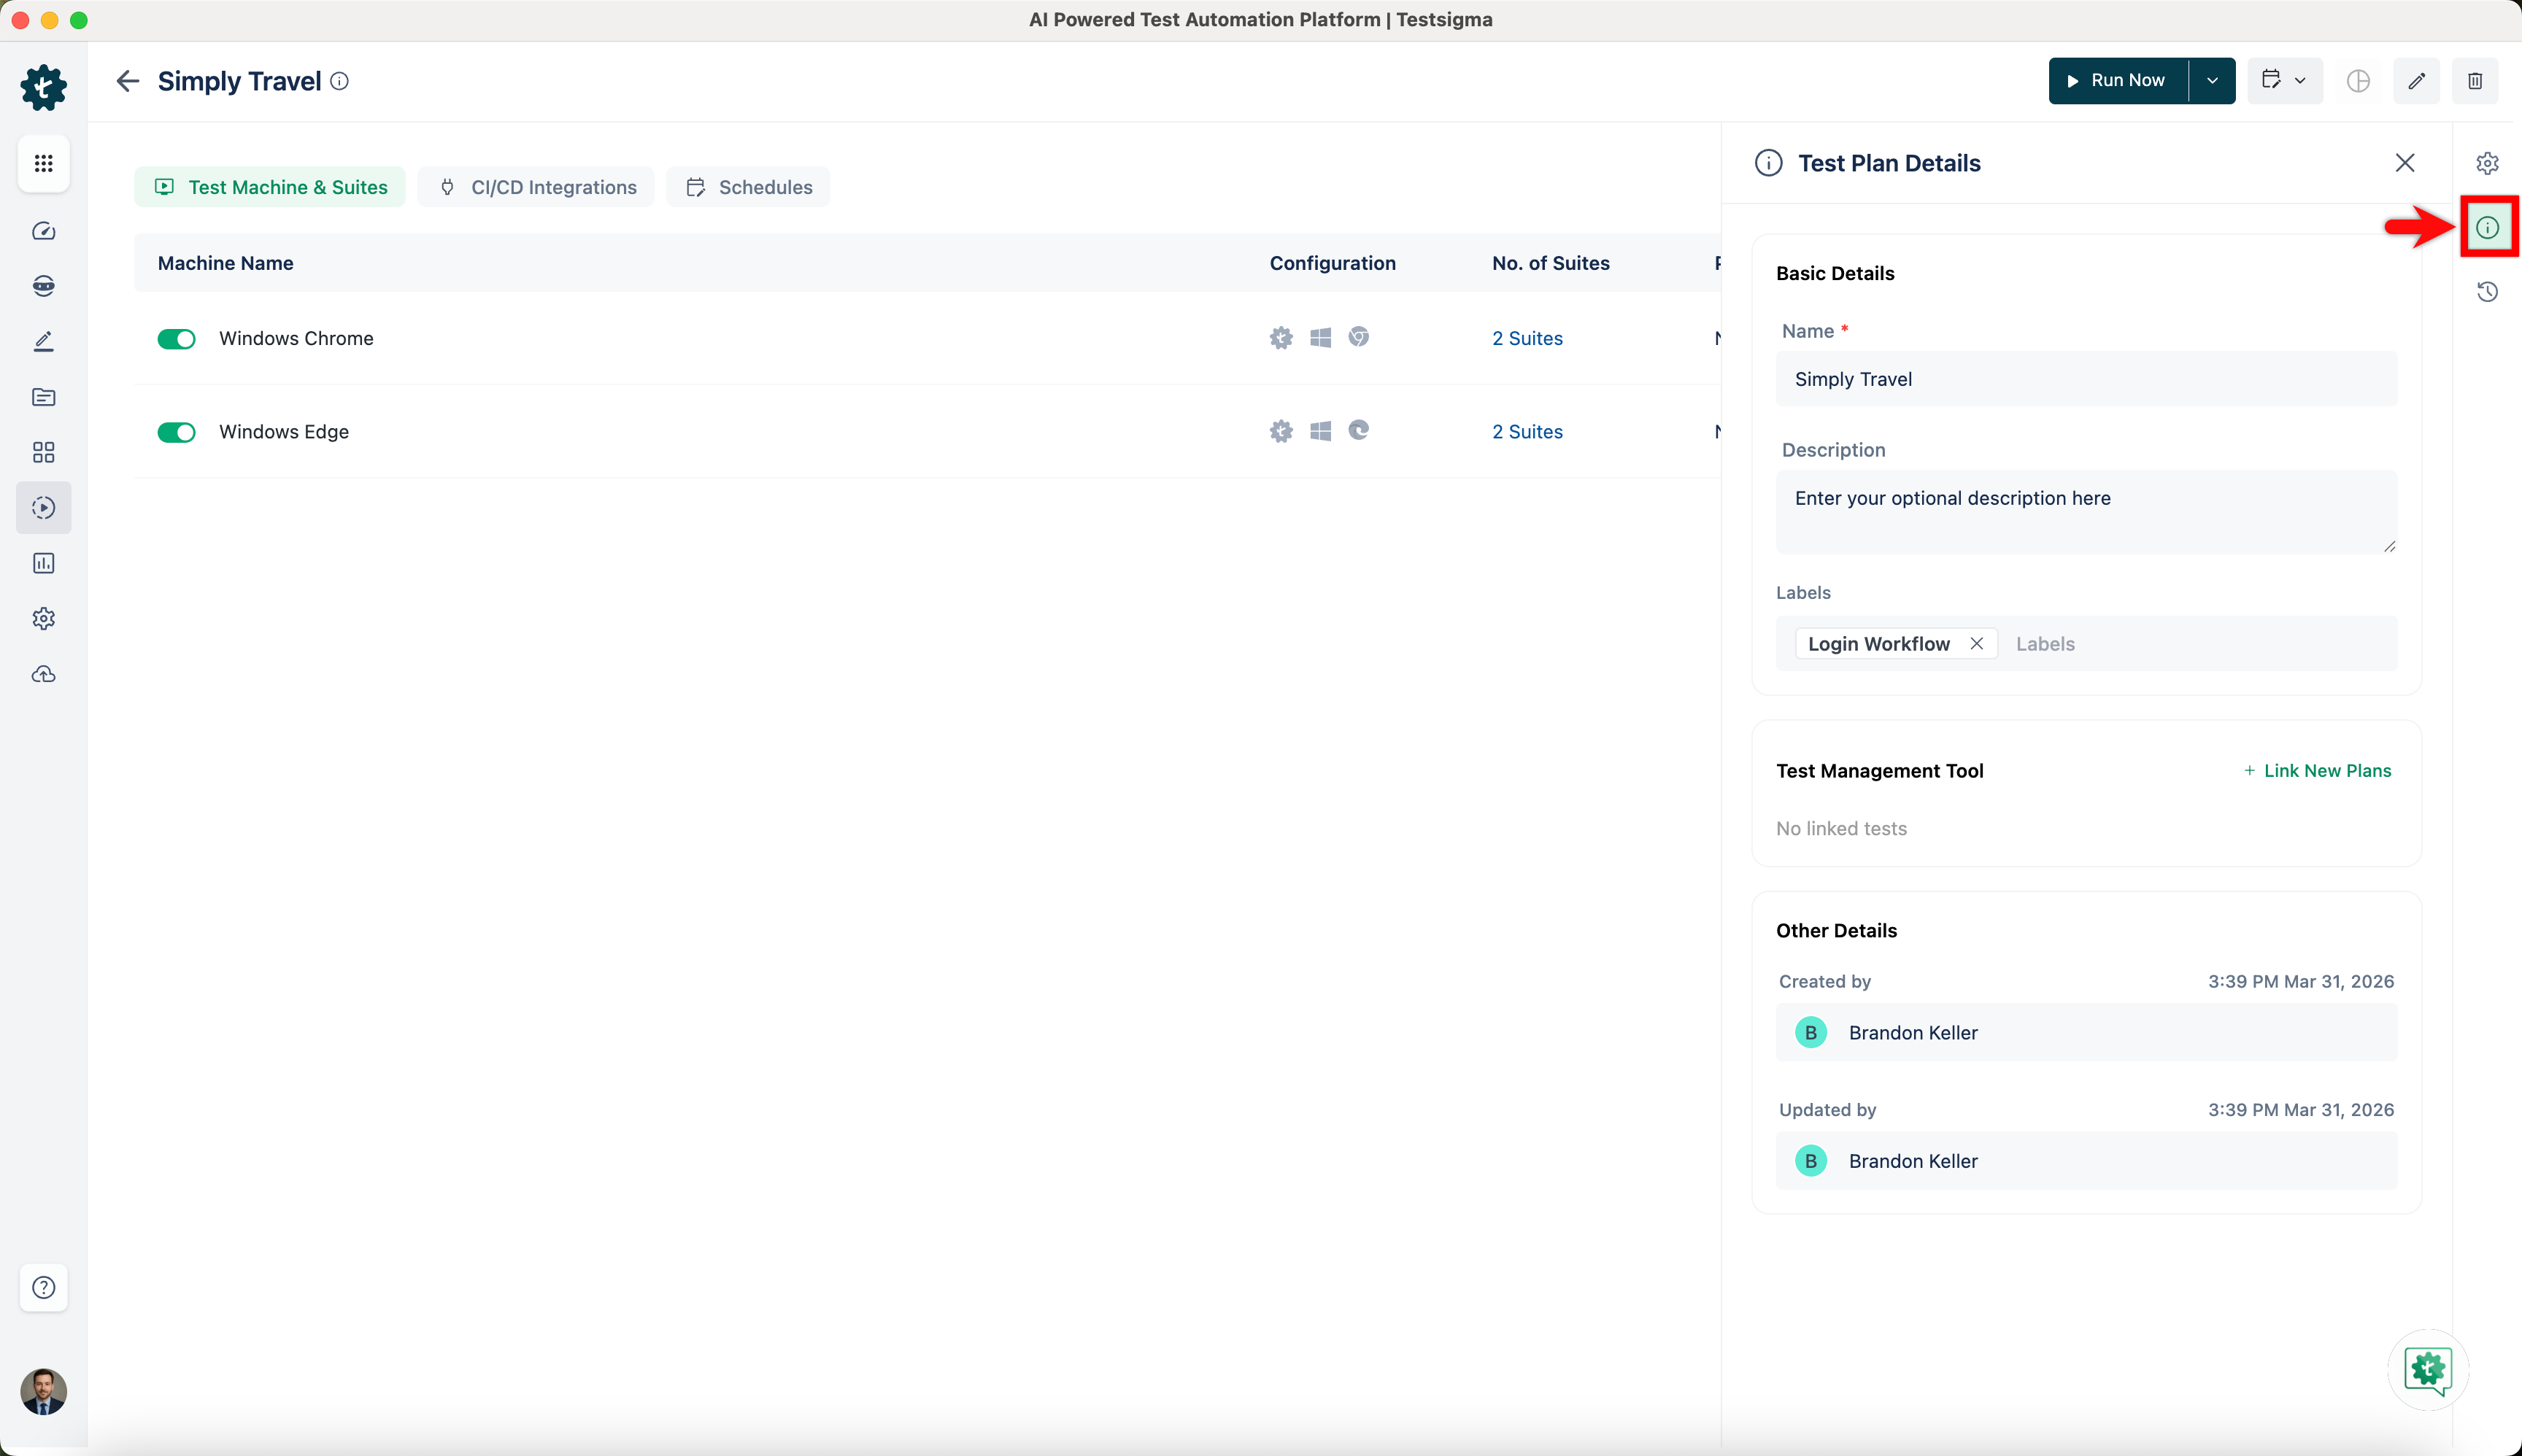Open the apps grid icon in sidebar
Image resolution: width=2522 pixels, height=1456 pixels.
[43, 163]
